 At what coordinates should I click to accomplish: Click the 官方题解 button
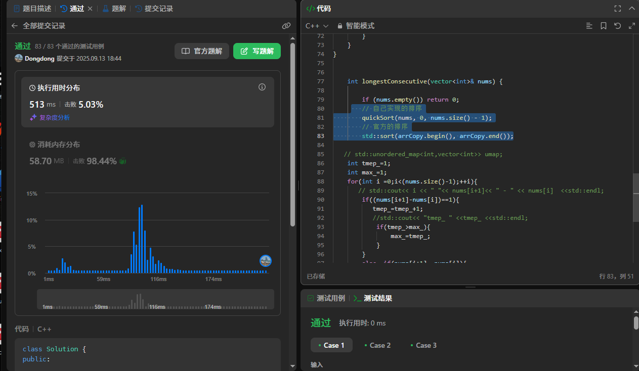tap(202, 51)
